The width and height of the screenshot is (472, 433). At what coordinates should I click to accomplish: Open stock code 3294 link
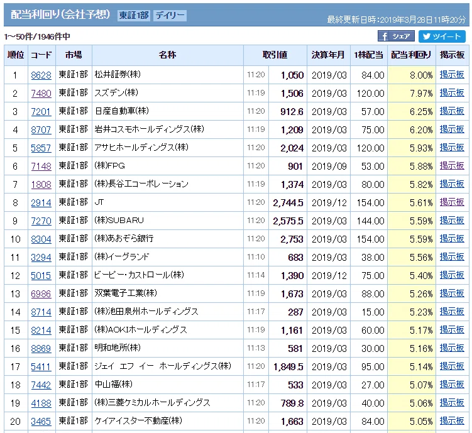(x=41, y=257)
